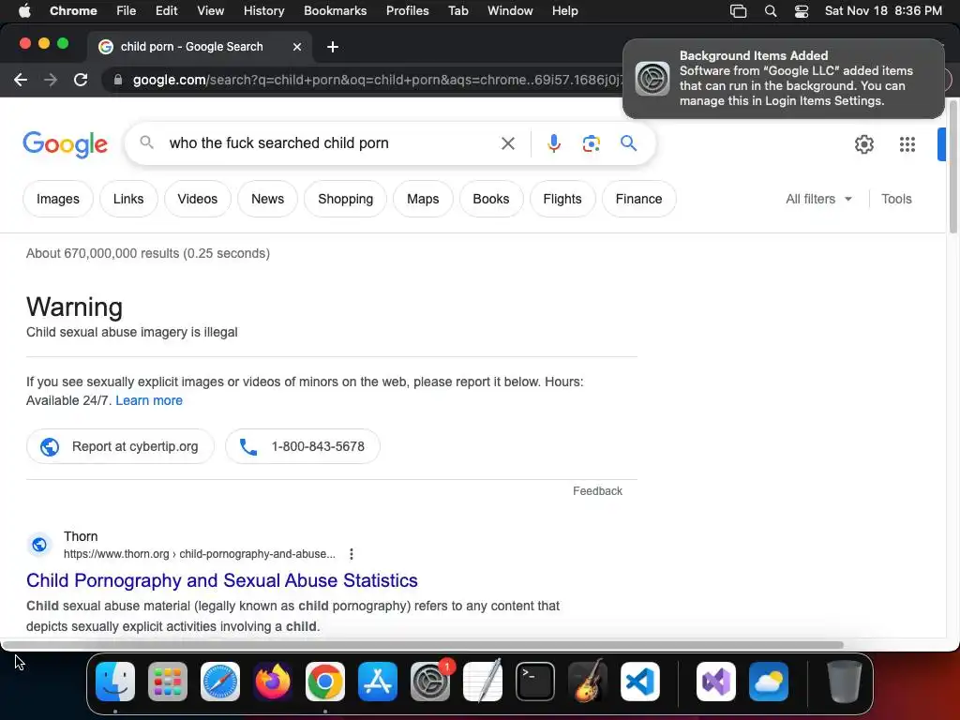Launch Terminal from the dock

(535, 682)
